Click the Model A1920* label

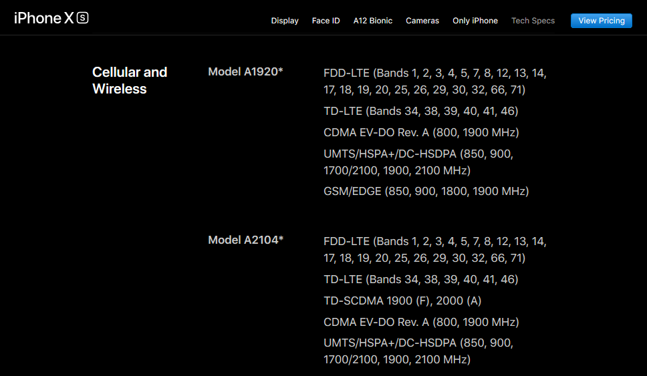245,71
